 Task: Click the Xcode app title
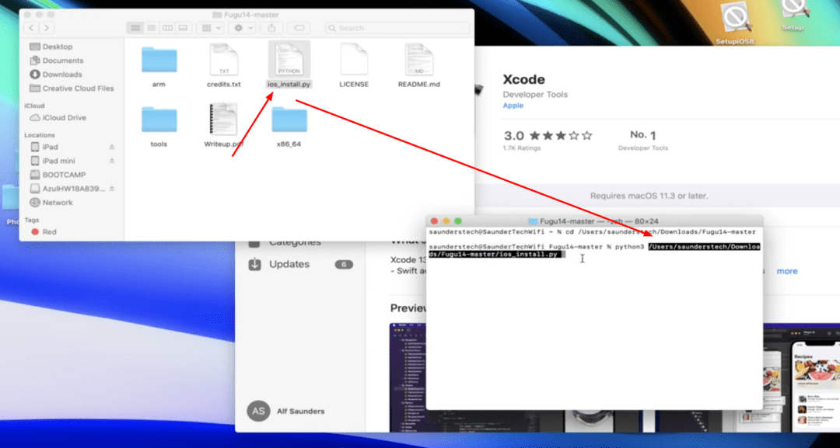(524, 80)
